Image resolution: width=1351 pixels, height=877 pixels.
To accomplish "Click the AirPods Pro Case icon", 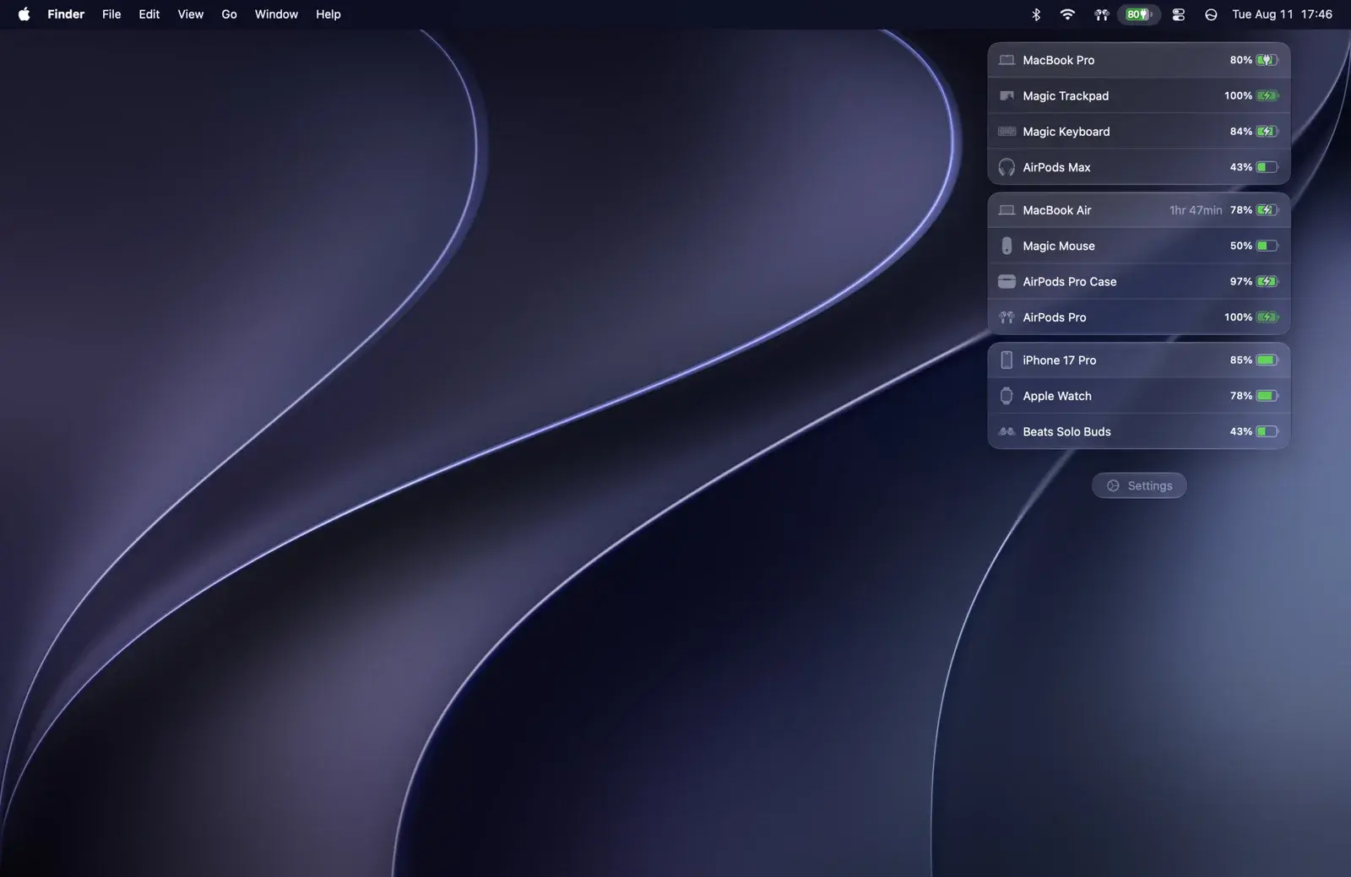I will coord(1006,281).
